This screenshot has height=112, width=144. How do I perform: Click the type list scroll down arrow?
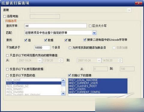coord(63,93)
